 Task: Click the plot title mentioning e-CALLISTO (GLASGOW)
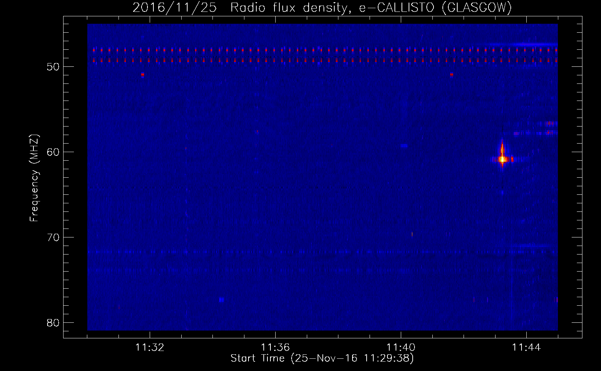pos(322,7)
